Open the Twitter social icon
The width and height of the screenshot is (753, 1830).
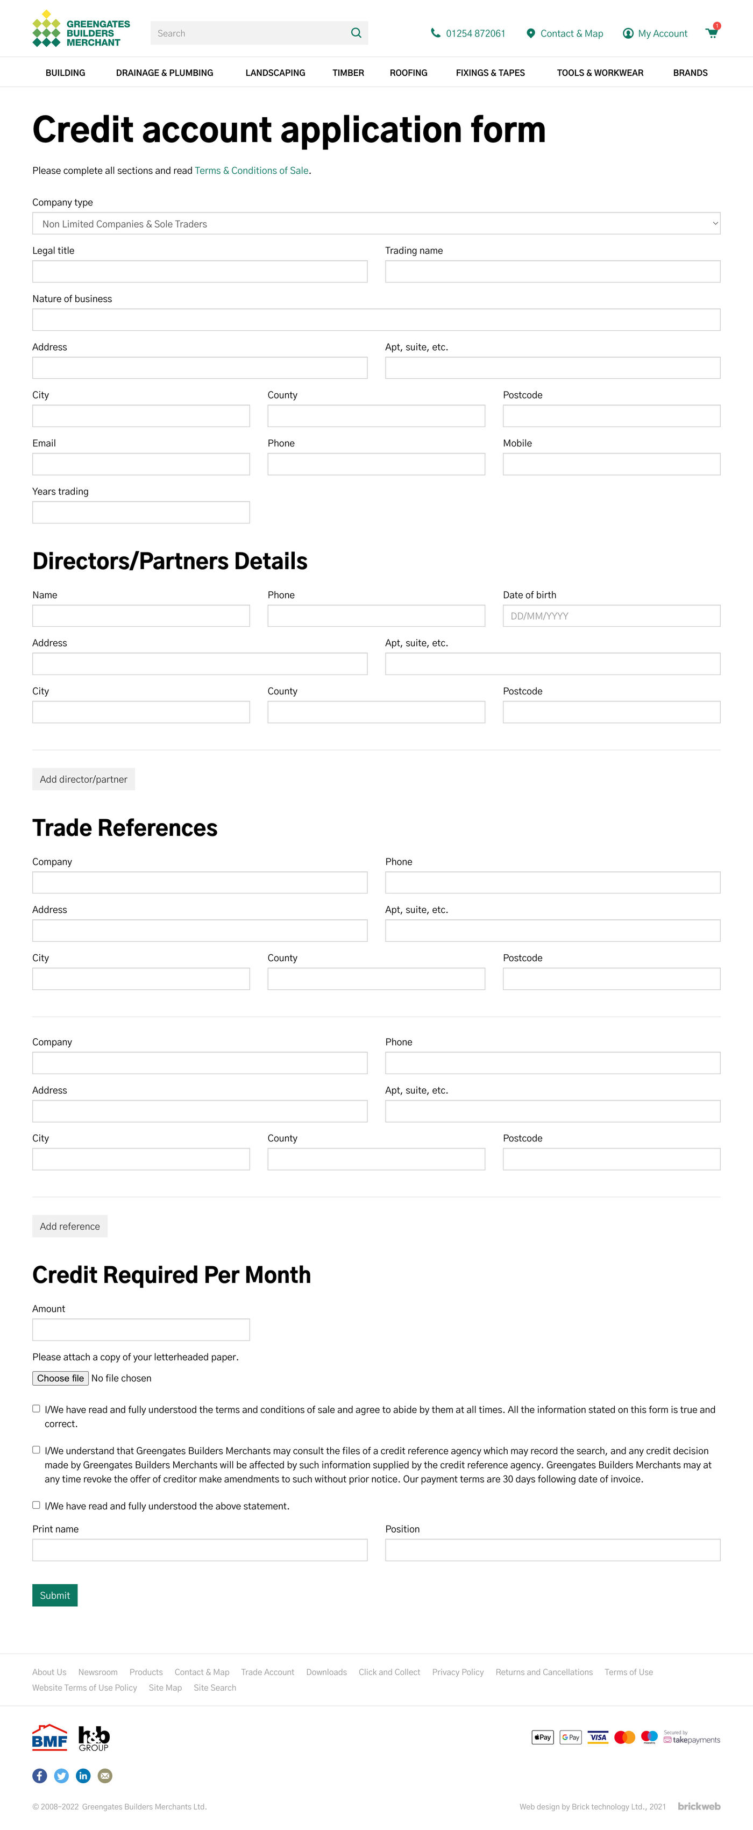pos(62,1775)
